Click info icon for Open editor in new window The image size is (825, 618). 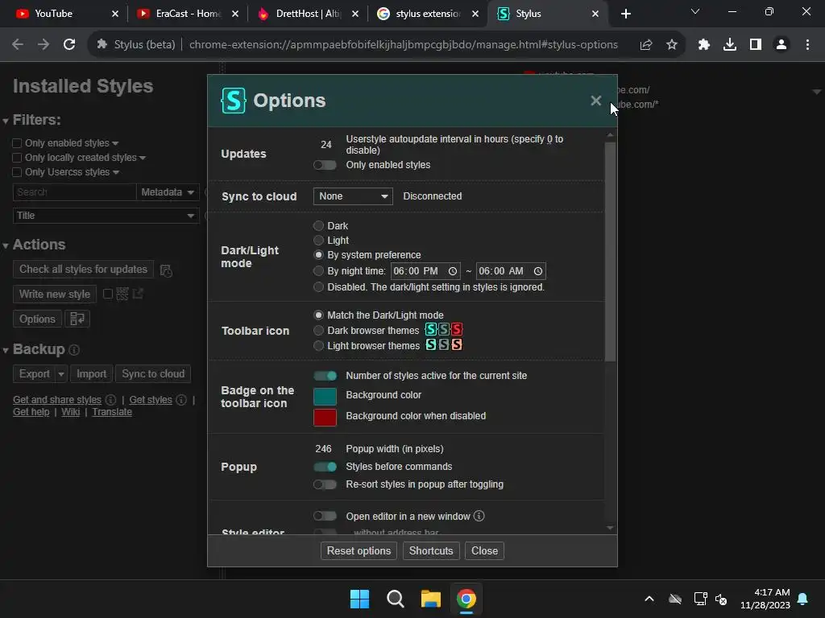pyautogui.click(x=479, y=516)
